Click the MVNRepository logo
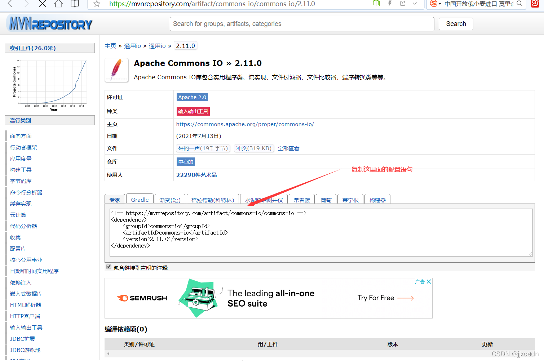 49,24
